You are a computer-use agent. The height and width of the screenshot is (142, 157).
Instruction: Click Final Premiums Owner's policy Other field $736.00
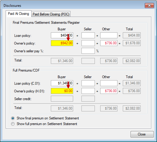click(109, 43)
